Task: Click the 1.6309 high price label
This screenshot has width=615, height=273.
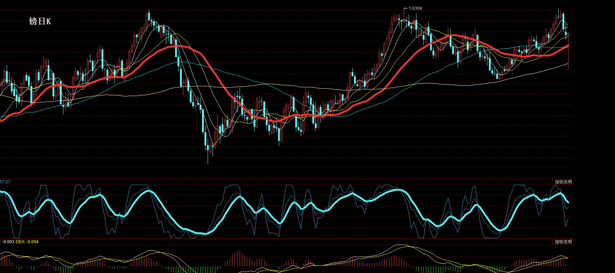Action: 415,8
